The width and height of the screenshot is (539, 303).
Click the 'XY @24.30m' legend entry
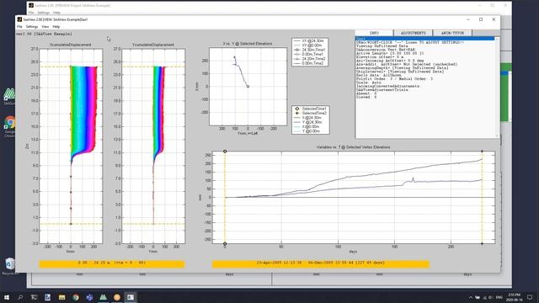(308, 41)
